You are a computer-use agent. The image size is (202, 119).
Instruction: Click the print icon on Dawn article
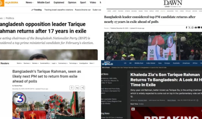pyautogui.click(x=196, y=27)
